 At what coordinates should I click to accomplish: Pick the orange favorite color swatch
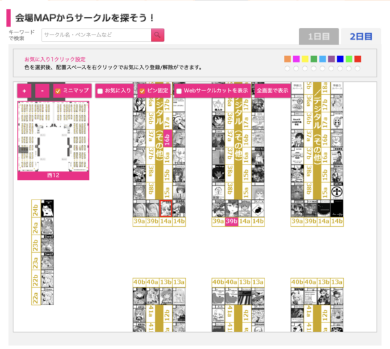coord(287,59)
